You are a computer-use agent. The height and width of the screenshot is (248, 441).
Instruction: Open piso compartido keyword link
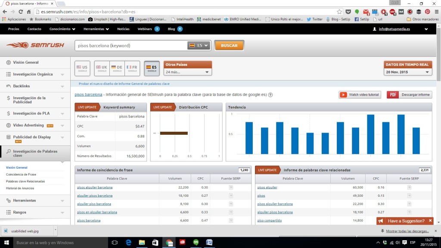pyautogui.click(x=270, y=220)
